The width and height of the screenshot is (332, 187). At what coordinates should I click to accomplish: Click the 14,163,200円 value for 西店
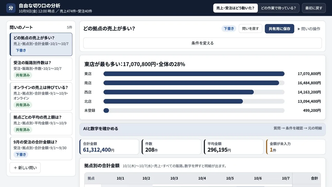click(309, 92)
